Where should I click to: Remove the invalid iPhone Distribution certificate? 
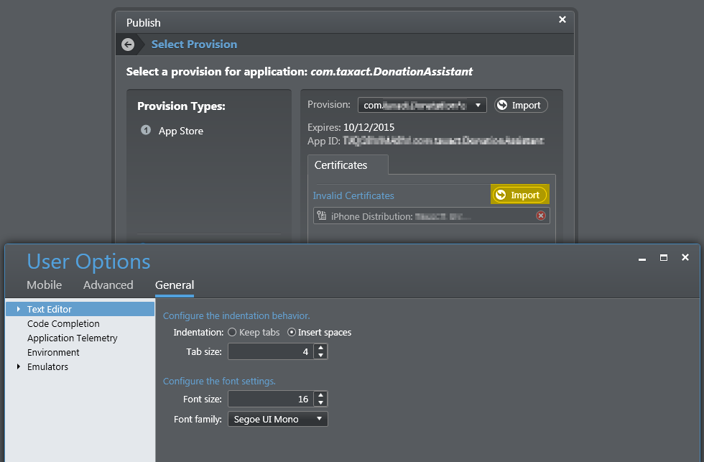[x=540, y=216]
